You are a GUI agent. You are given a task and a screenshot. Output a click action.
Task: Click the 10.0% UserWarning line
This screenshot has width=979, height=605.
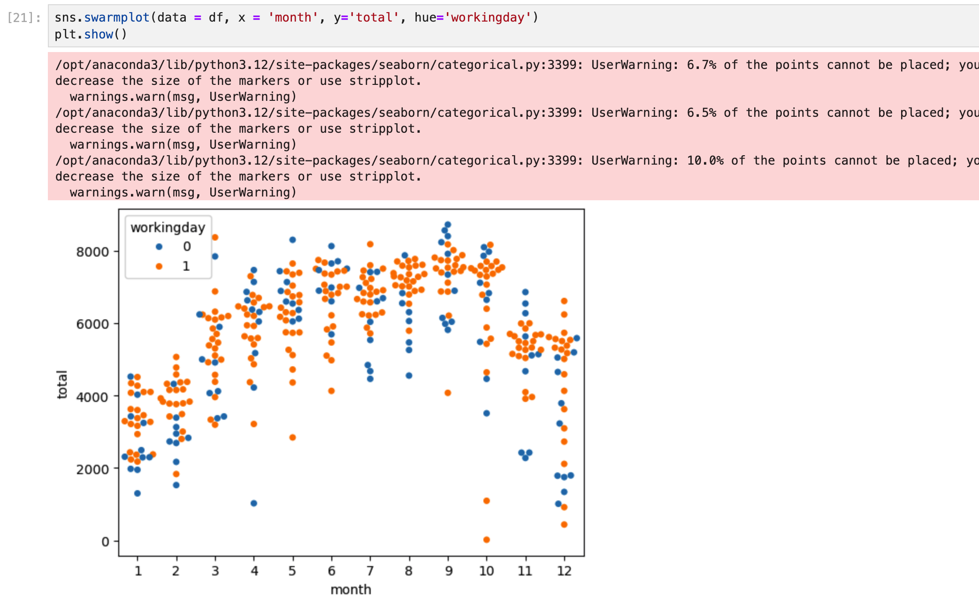click(x=516, y=160)
